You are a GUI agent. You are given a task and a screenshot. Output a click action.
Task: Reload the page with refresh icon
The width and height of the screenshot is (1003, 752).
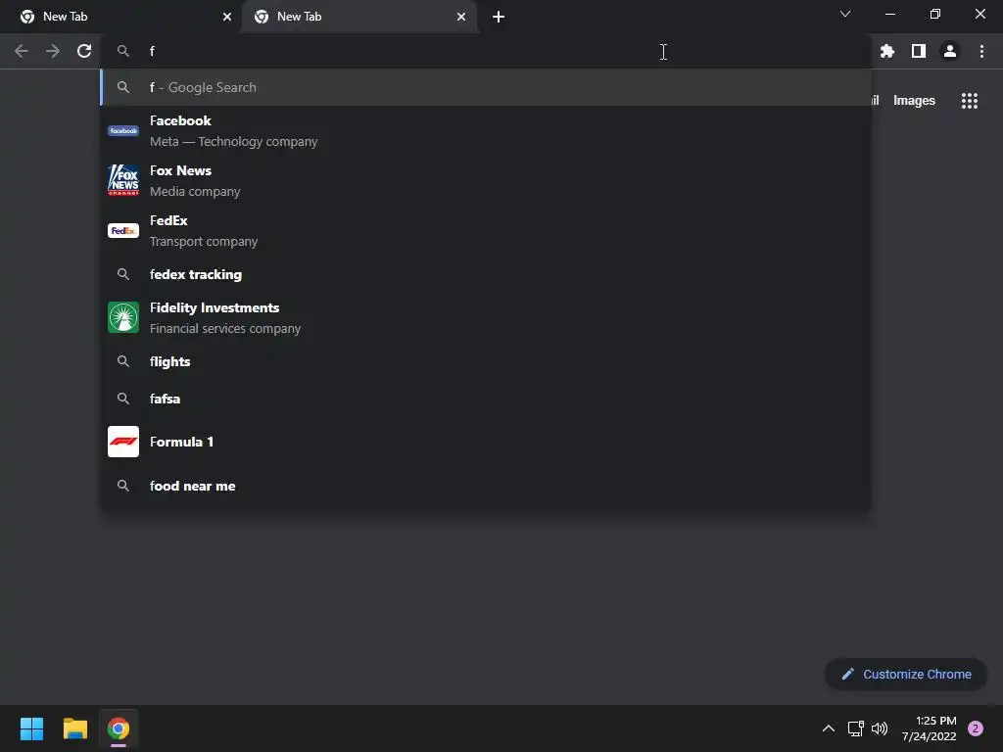[84, 51]
